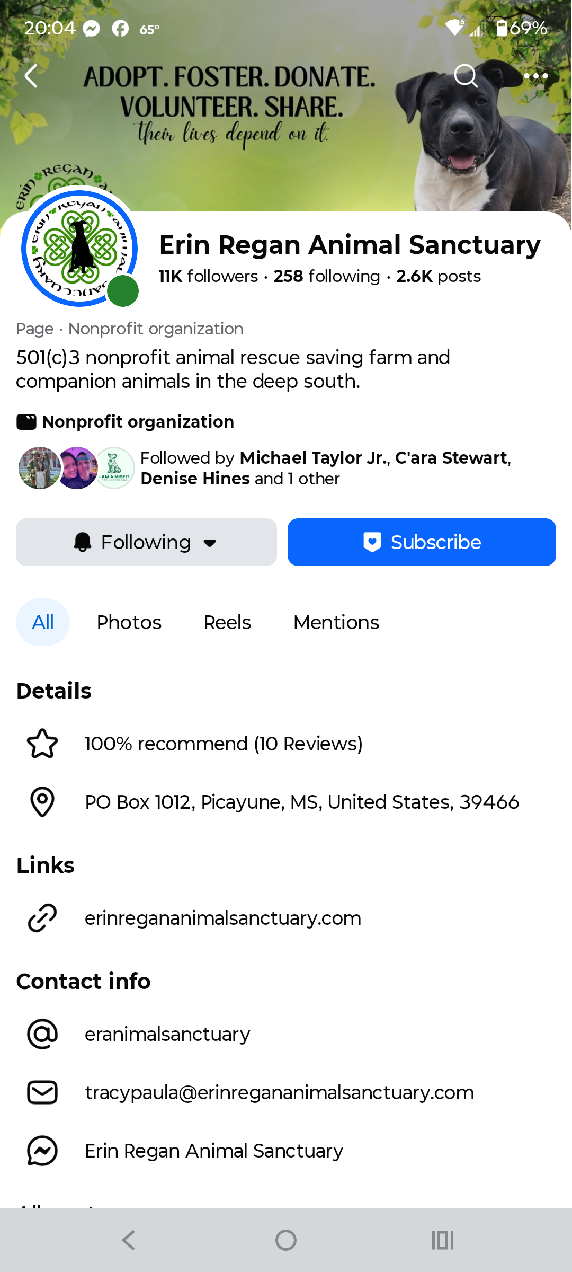View the page profile picture
Screen dimensions: 572x1272
[x=79, y=248]
